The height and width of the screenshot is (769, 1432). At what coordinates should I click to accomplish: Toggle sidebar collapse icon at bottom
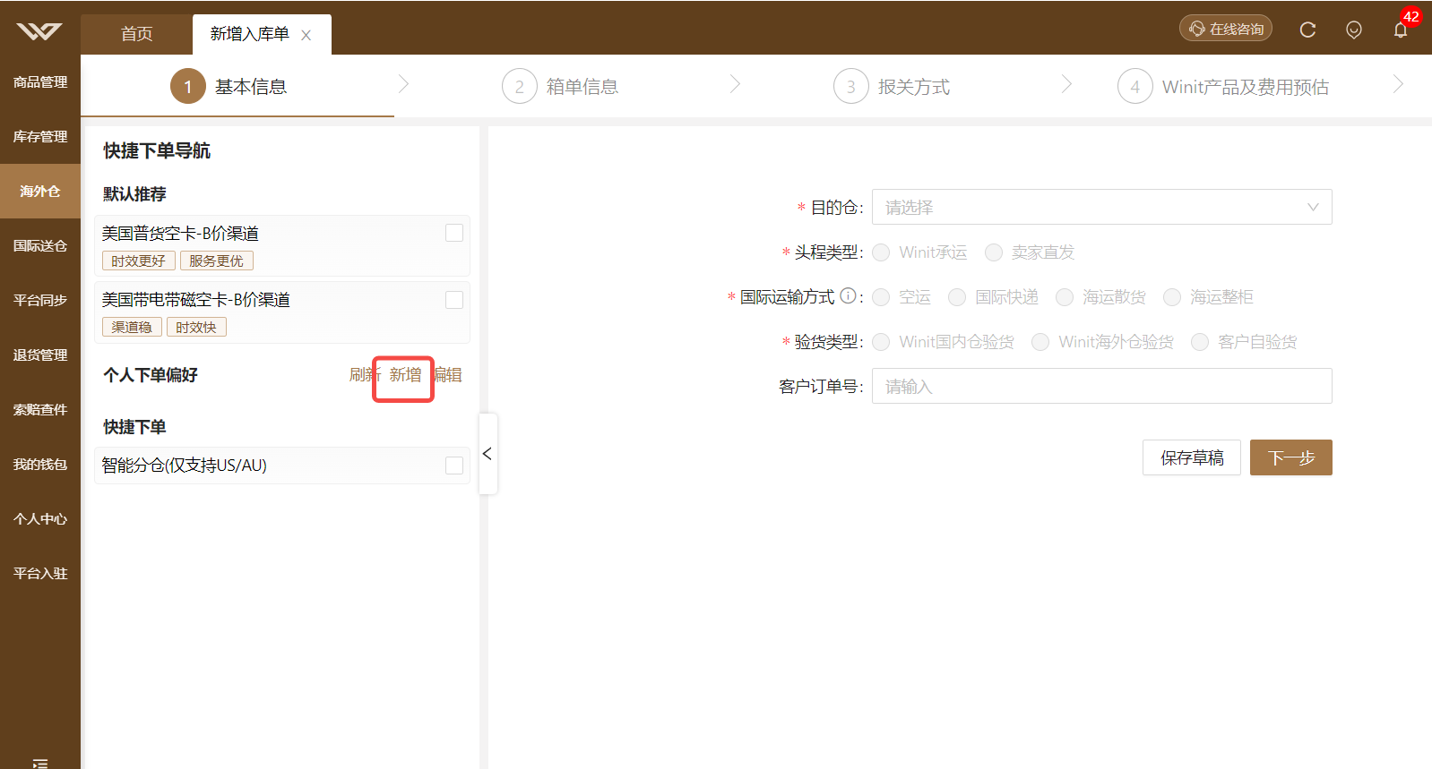tap(40, 763)
